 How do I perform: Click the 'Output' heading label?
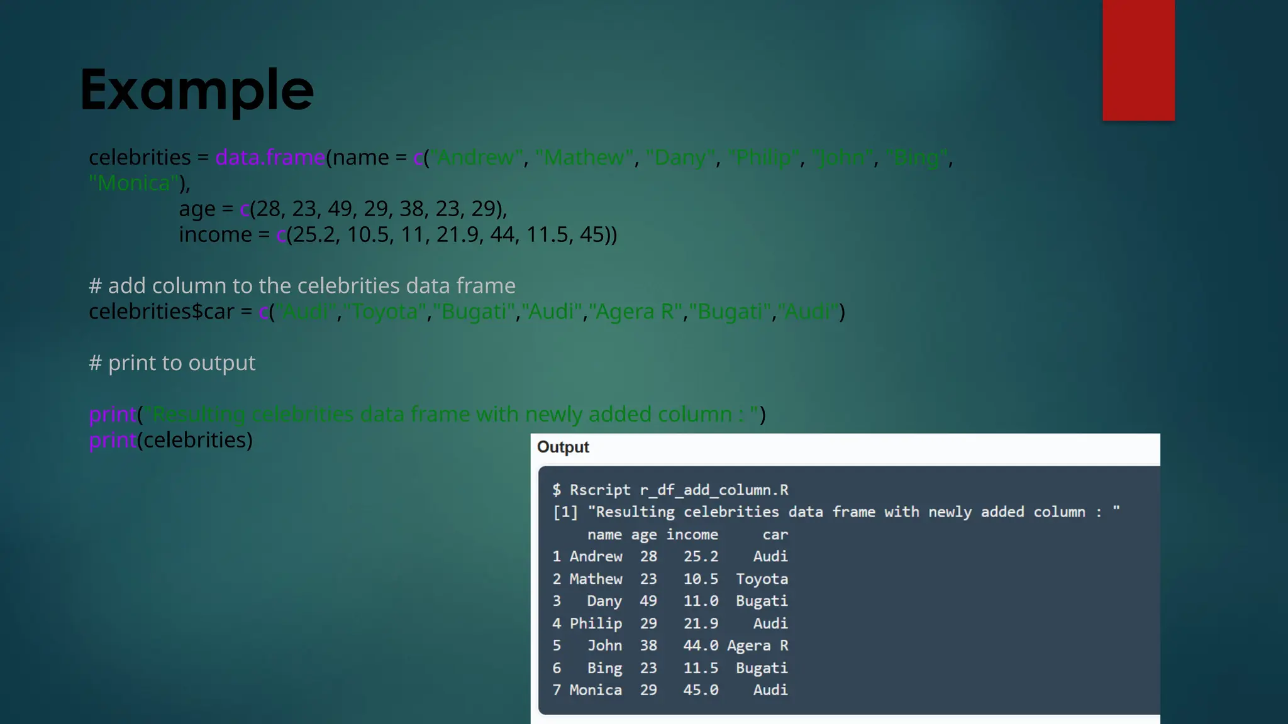tap(563, 447)
